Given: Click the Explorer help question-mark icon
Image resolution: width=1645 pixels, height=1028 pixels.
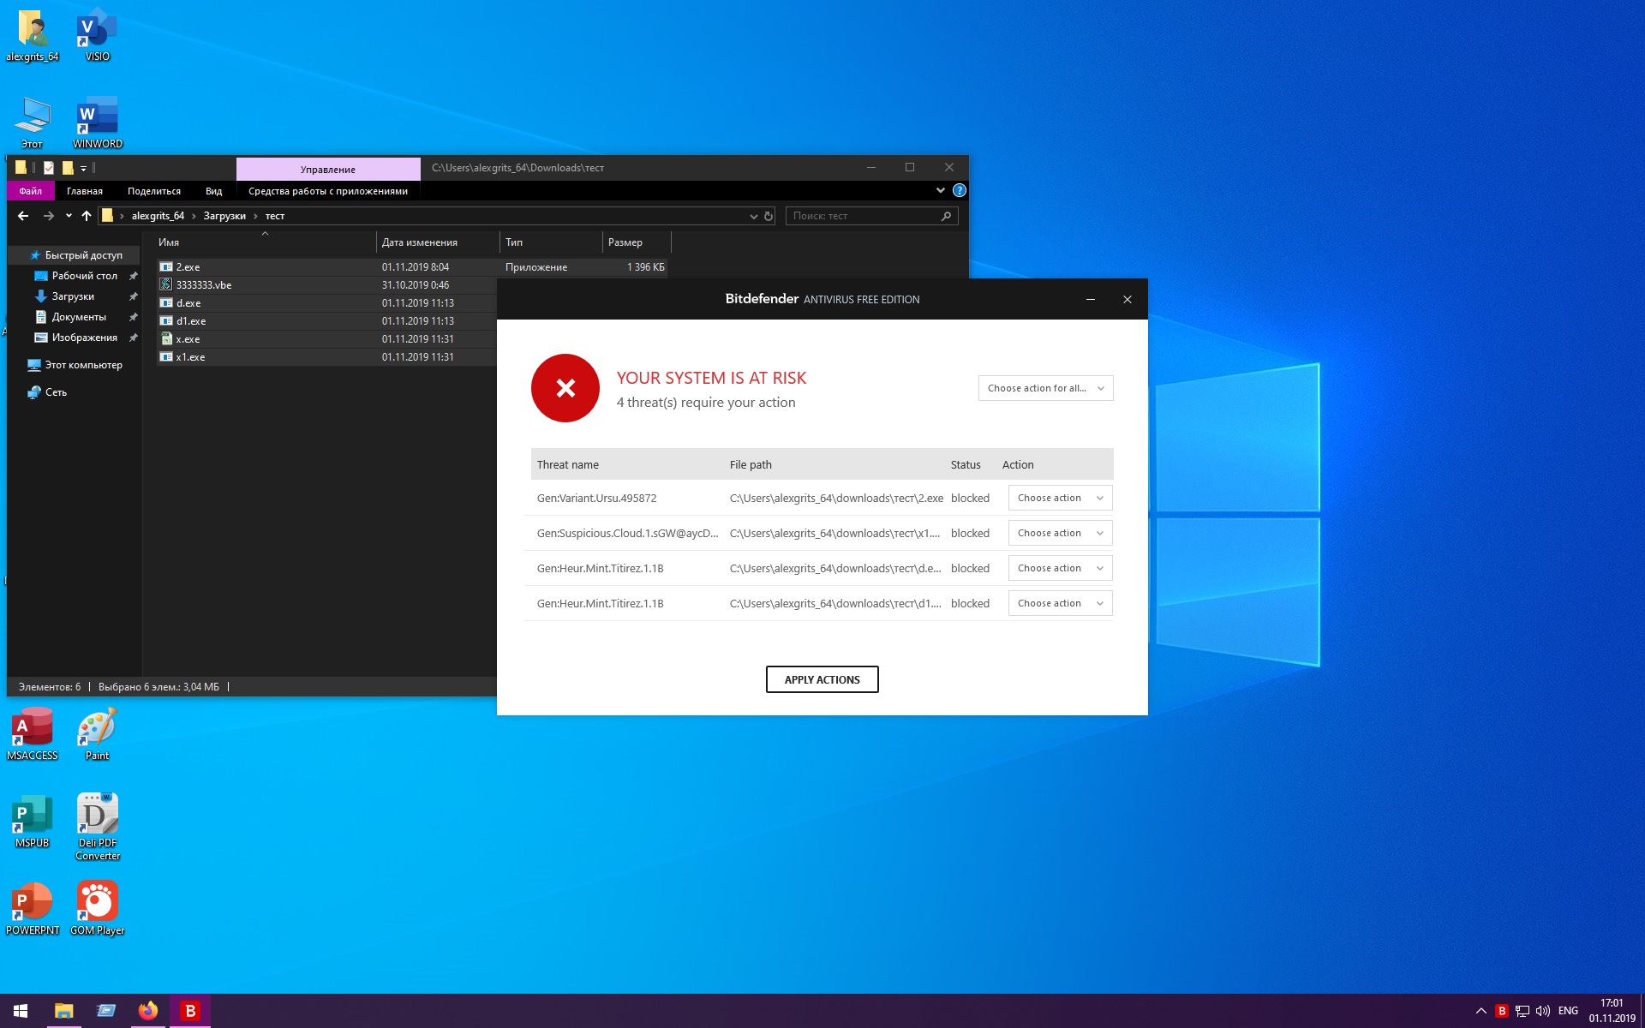Looking at the screenshot, I should tap(960, 190).
